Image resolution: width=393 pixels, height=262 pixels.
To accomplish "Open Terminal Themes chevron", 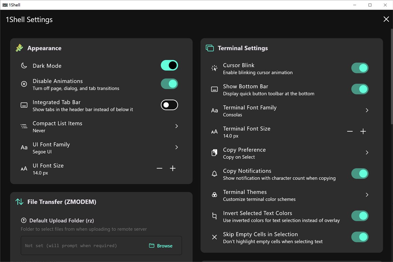I will 367,195.
